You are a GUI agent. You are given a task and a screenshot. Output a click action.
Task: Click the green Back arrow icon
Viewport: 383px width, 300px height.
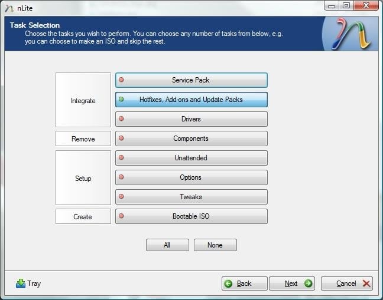[x=228, y=283]
